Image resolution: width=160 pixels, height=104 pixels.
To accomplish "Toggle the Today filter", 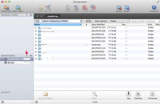I will pos(113,21).
